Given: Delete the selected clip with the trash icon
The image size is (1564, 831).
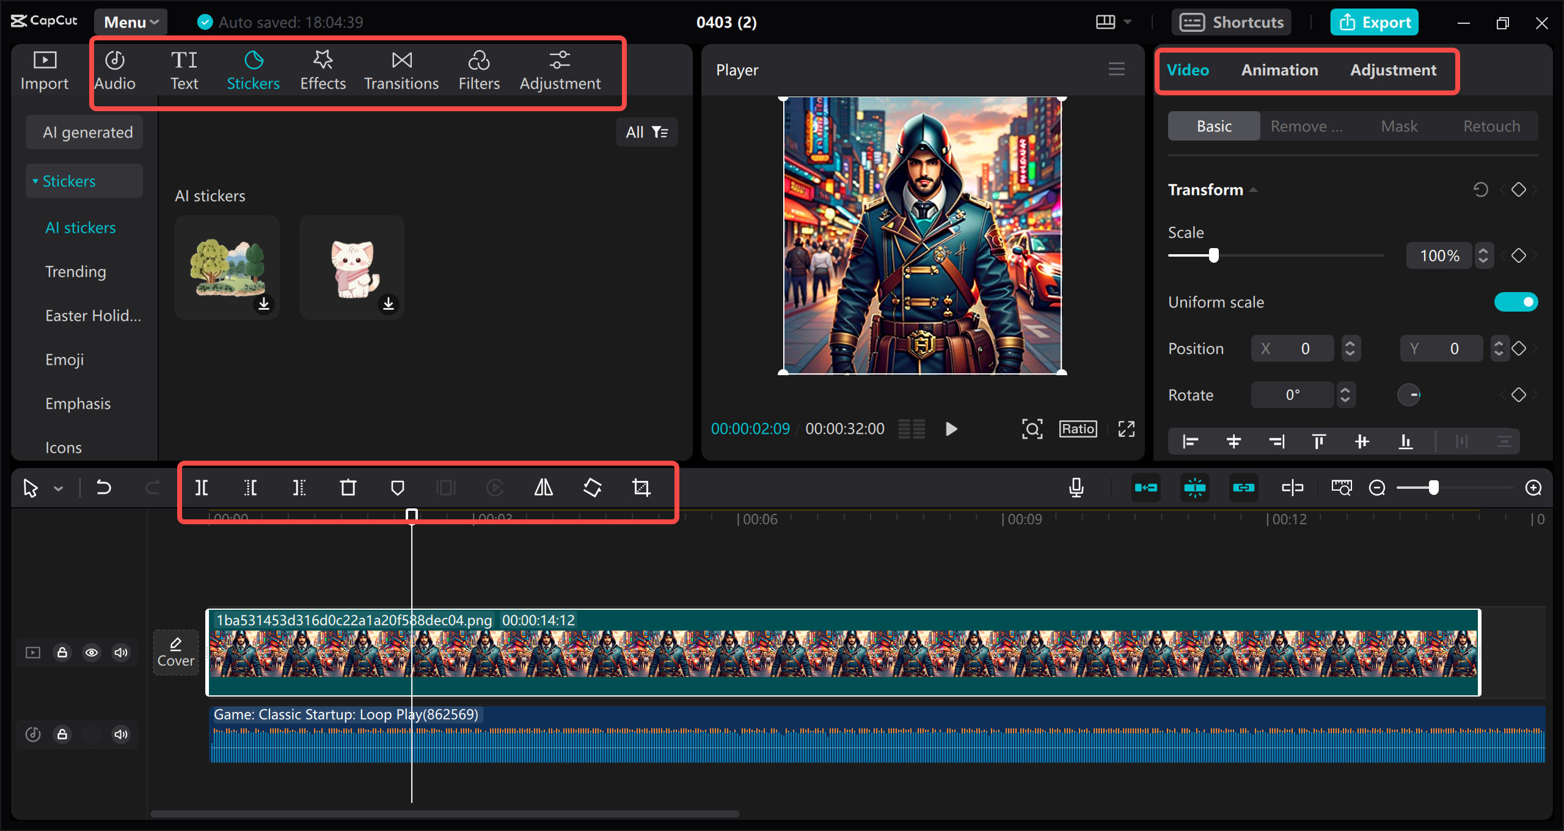Looking at the screenshot, I should 348,488.
